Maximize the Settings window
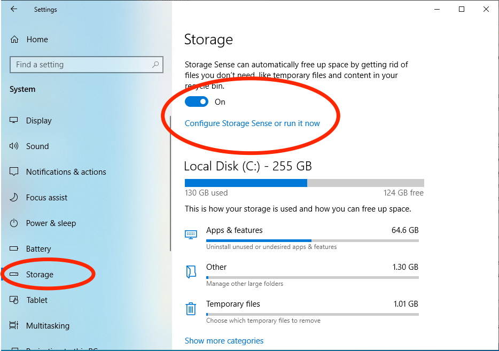 point(462,9)
